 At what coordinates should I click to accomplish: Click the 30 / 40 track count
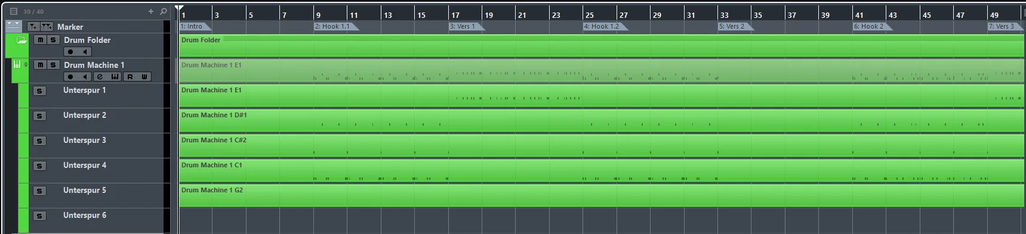point(33,11)
